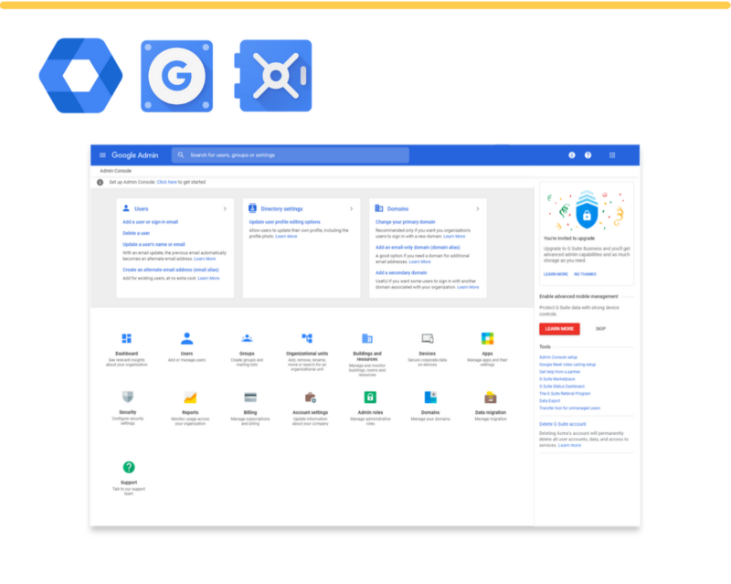Click the 'Users' heading on the Users card
The image size is (731, 584).
tap(142, 209)
